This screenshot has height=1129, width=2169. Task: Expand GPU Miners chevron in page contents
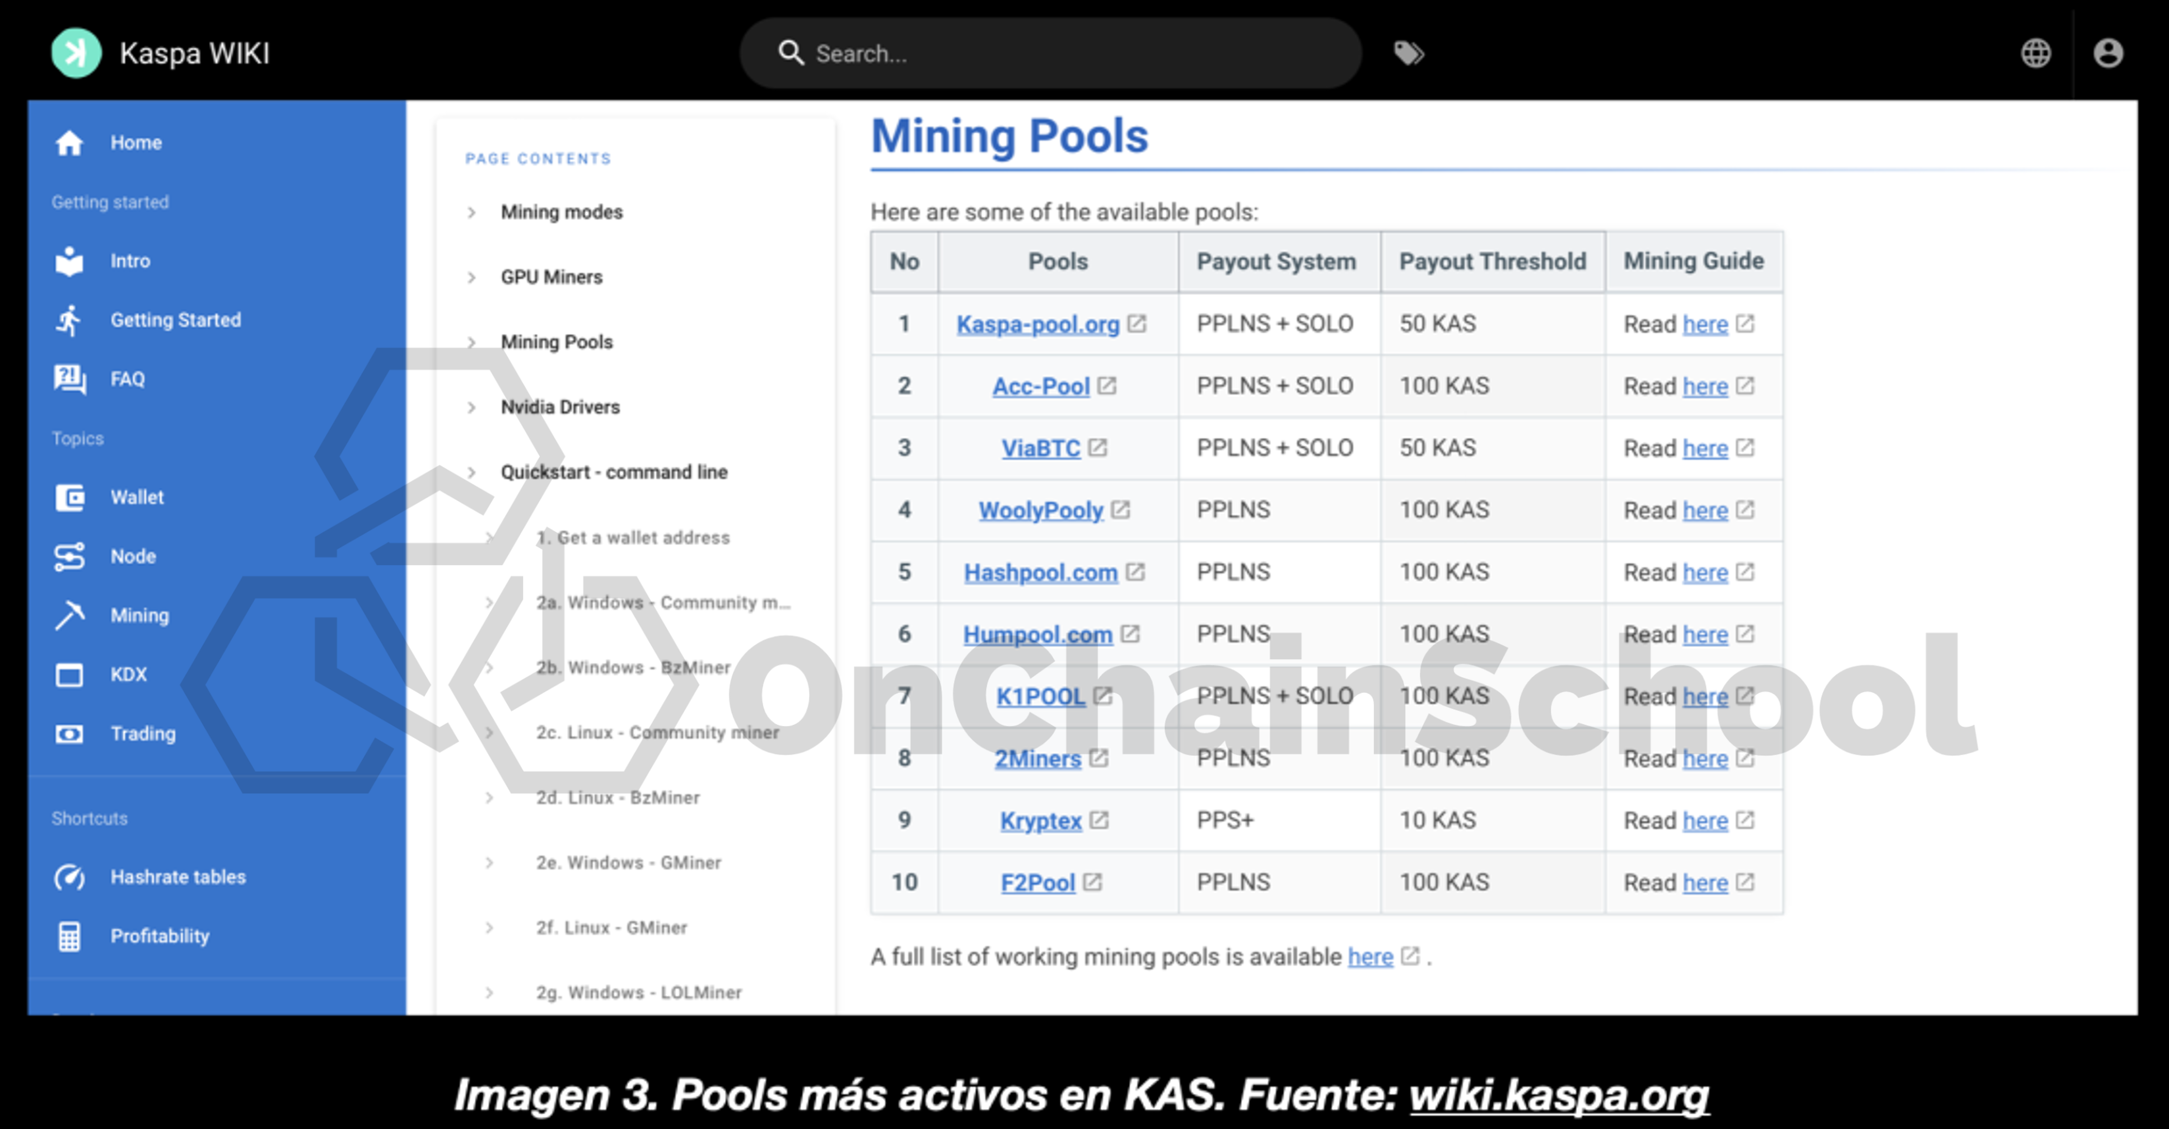point(471,277)
